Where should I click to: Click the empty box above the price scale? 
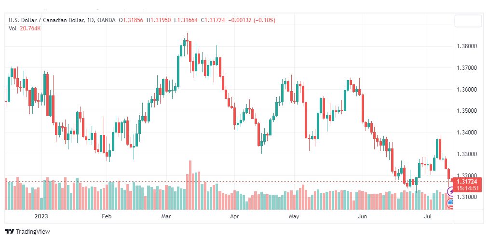tap(468, 21)
